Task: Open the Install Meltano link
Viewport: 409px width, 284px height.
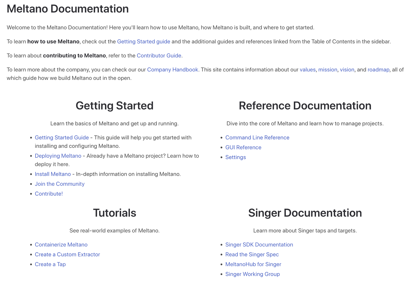Action: [53, 174]
